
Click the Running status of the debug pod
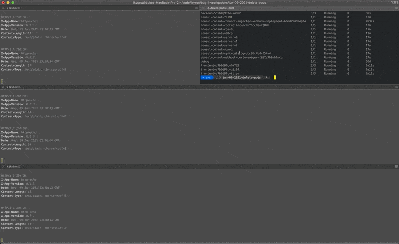pos(330,62)
